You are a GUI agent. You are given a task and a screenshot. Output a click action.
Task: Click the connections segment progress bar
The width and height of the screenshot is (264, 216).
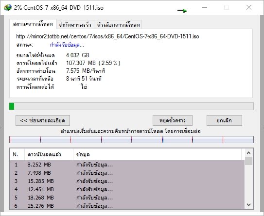point(131,139)
